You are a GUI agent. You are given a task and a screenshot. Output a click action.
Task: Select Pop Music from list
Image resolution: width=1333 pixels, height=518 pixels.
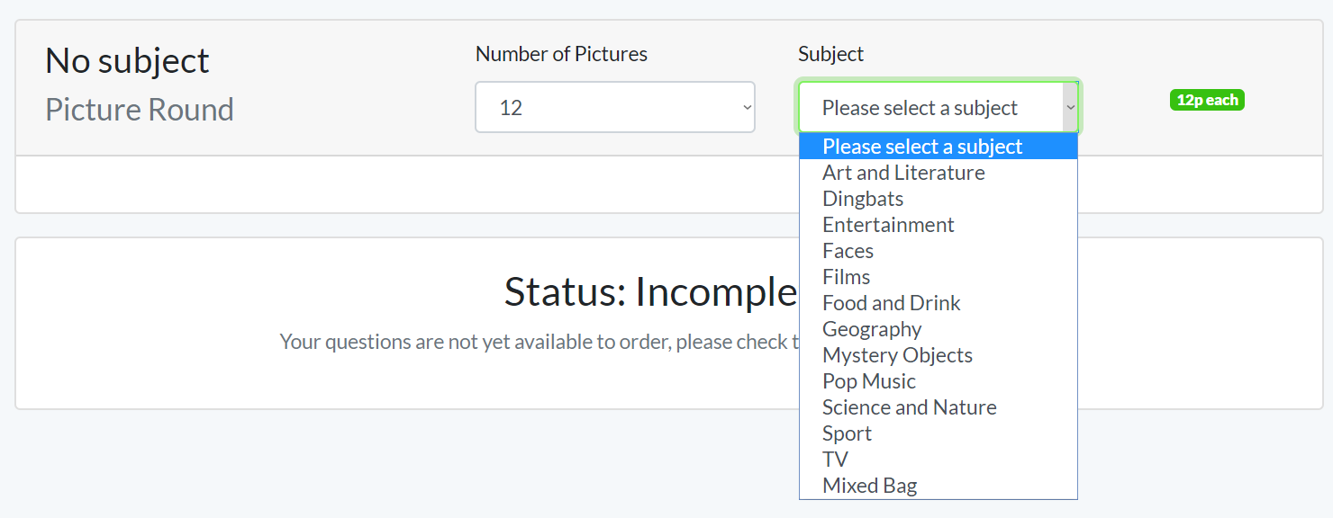[868, 381]
